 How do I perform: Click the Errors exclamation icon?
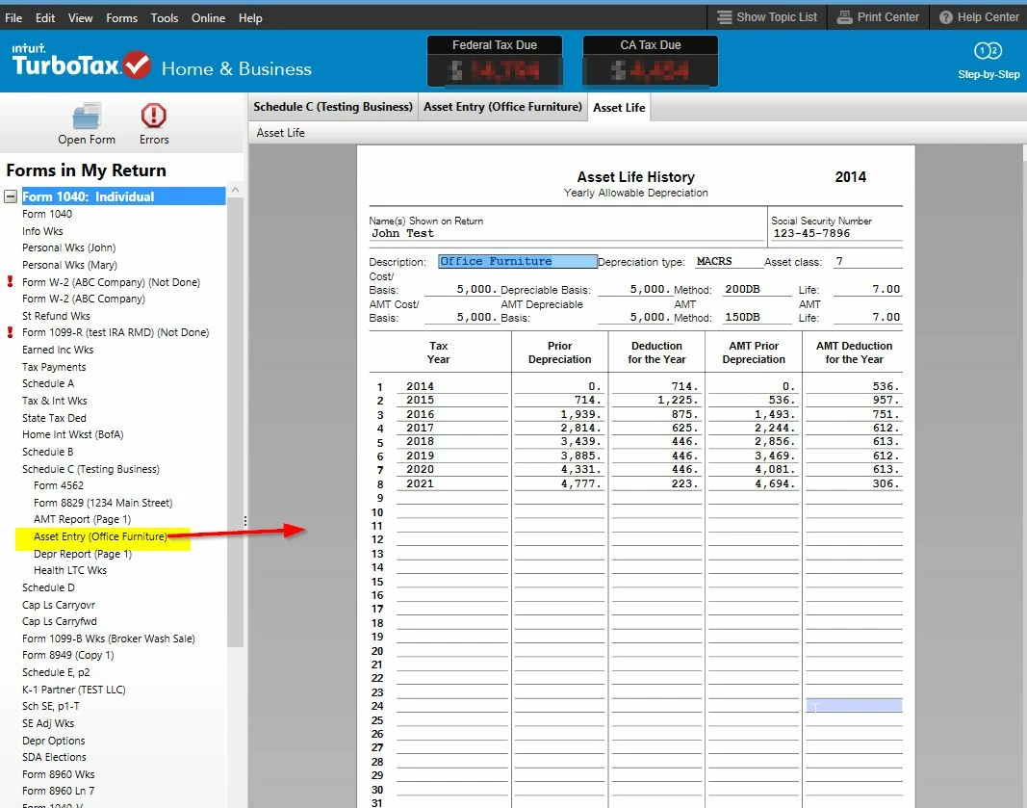[x=154, y=116]
